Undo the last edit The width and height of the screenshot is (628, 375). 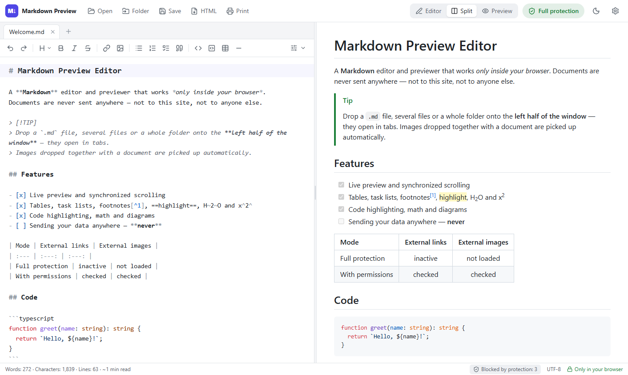point(10,48)
